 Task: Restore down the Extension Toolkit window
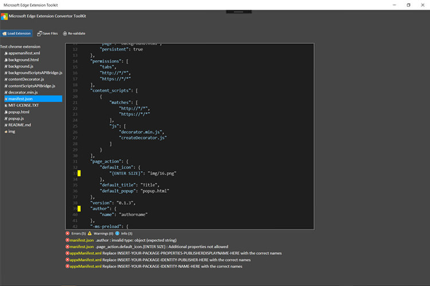(409, 5)
